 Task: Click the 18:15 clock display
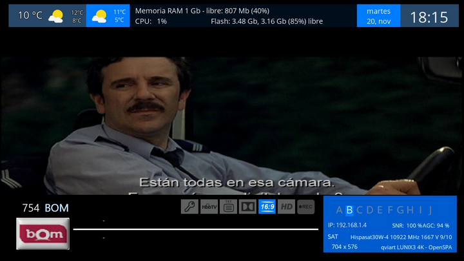pos(429,17)
